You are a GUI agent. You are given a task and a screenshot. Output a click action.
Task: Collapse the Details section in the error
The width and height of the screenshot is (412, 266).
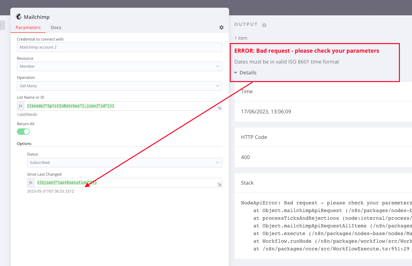(x=245, y=72)
